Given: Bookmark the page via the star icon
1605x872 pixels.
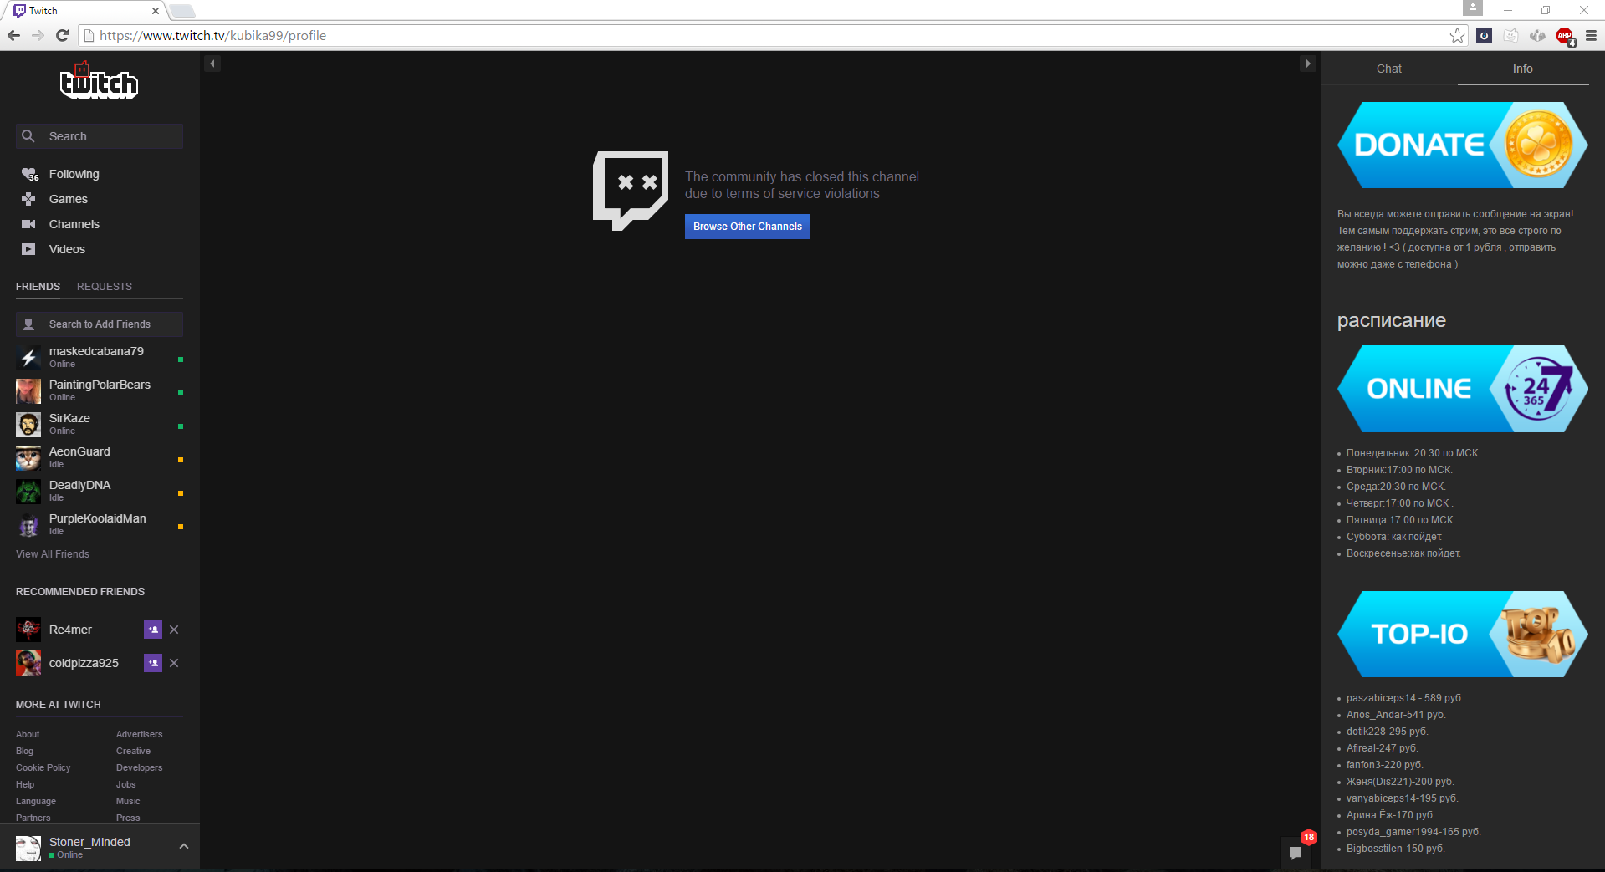Looking at the screenshot, I should 1458,35.
